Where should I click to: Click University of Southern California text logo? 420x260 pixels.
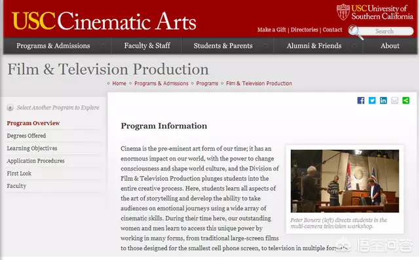382,12
